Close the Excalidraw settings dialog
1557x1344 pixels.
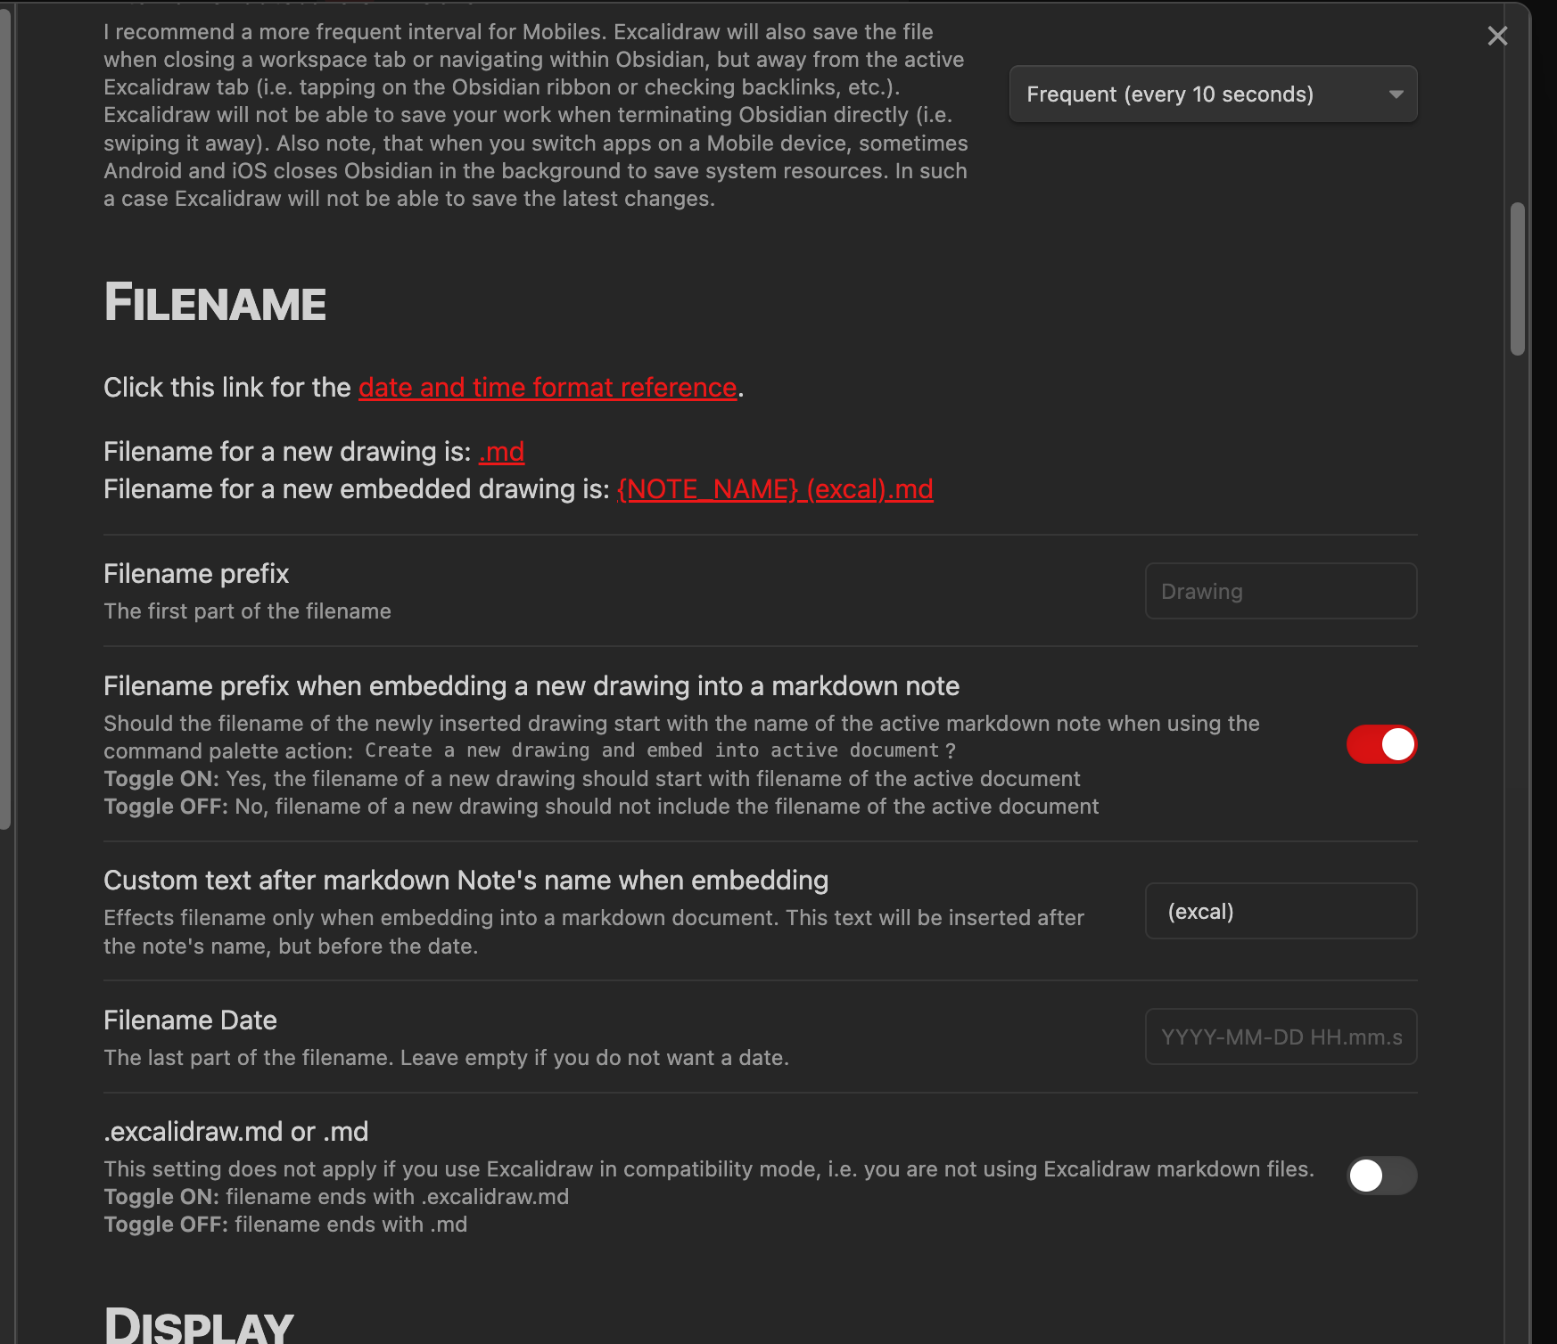click(x=1496, y=36)
